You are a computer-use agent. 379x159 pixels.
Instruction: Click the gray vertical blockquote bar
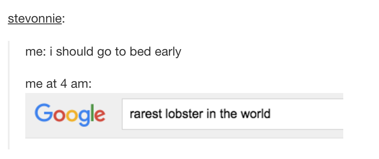pos(9,95)
